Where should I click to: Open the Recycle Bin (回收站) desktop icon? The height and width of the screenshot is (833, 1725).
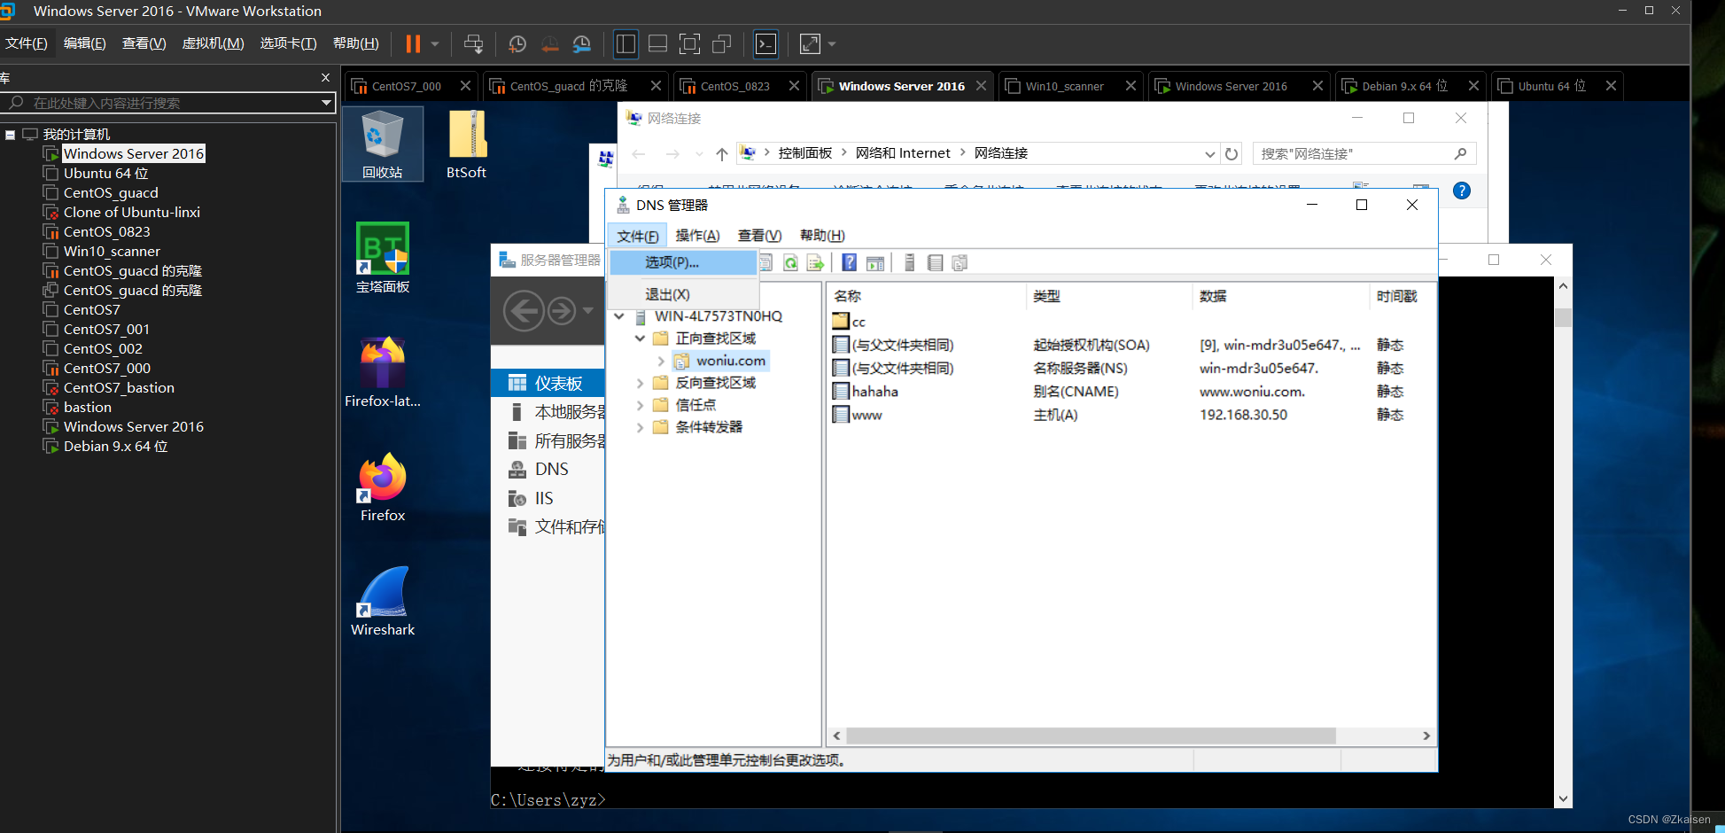point(383,144)
